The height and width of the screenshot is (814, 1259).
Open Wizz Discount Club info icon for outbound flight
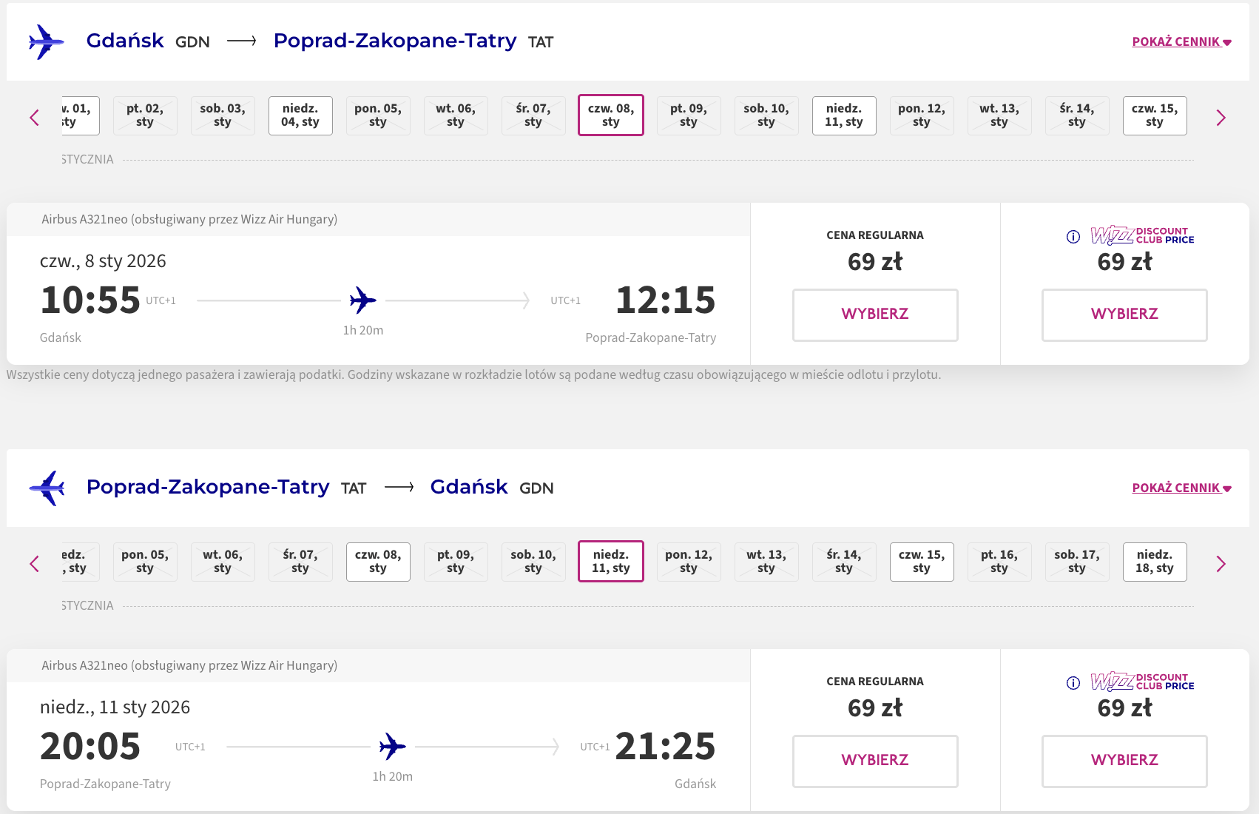click(1073, 237)
